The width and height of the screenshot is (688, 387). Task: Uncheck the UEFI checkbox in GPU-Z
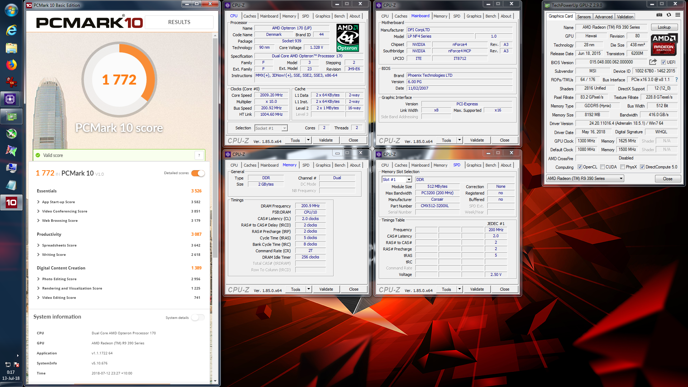pos(663,62)
